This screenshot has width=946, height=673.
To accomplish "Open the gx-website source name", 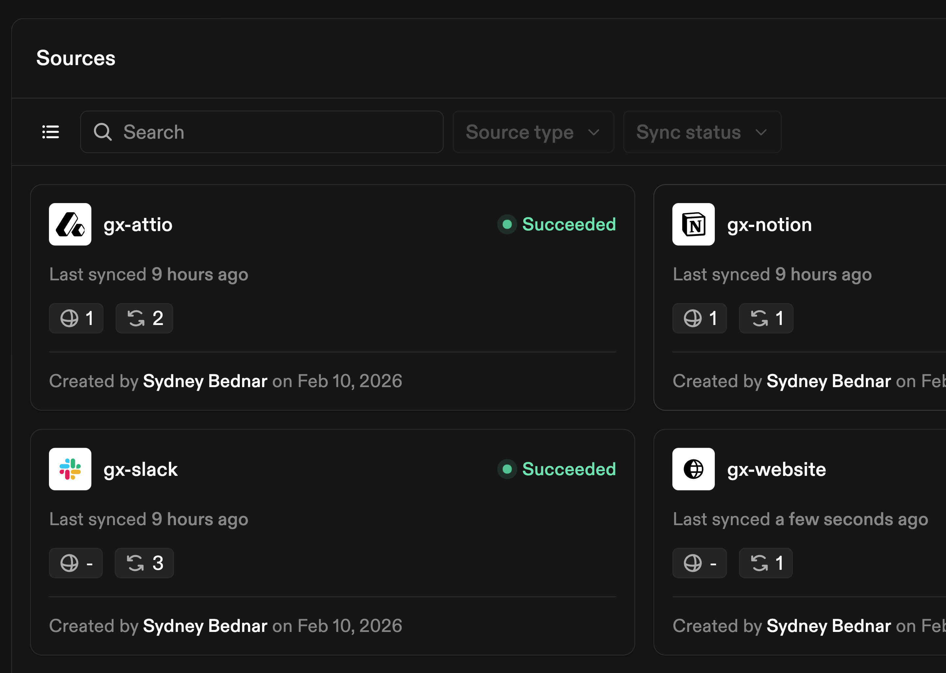I will (x=776, y=470).
